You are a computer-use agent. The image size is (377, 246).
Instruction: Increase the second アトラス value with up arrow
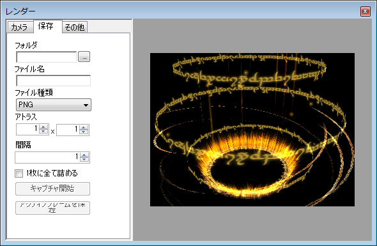[x=84, y=127]
